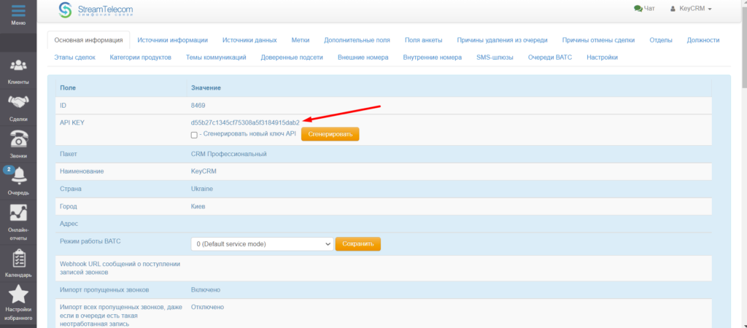Screen dimensions: 747x328
Task: Click the Страна value Ukraine
Action: [x=202, y=189]
